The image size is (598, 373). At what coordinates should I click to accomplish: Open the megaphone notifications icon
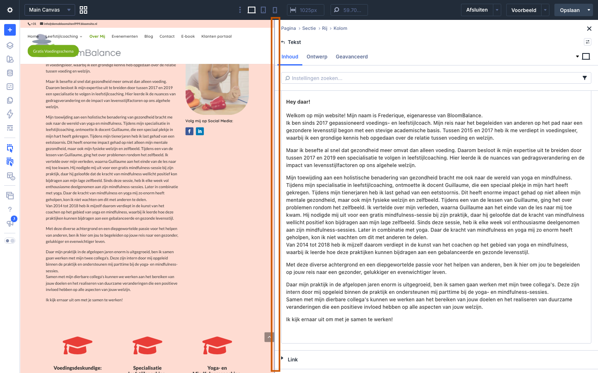(10, 223)
